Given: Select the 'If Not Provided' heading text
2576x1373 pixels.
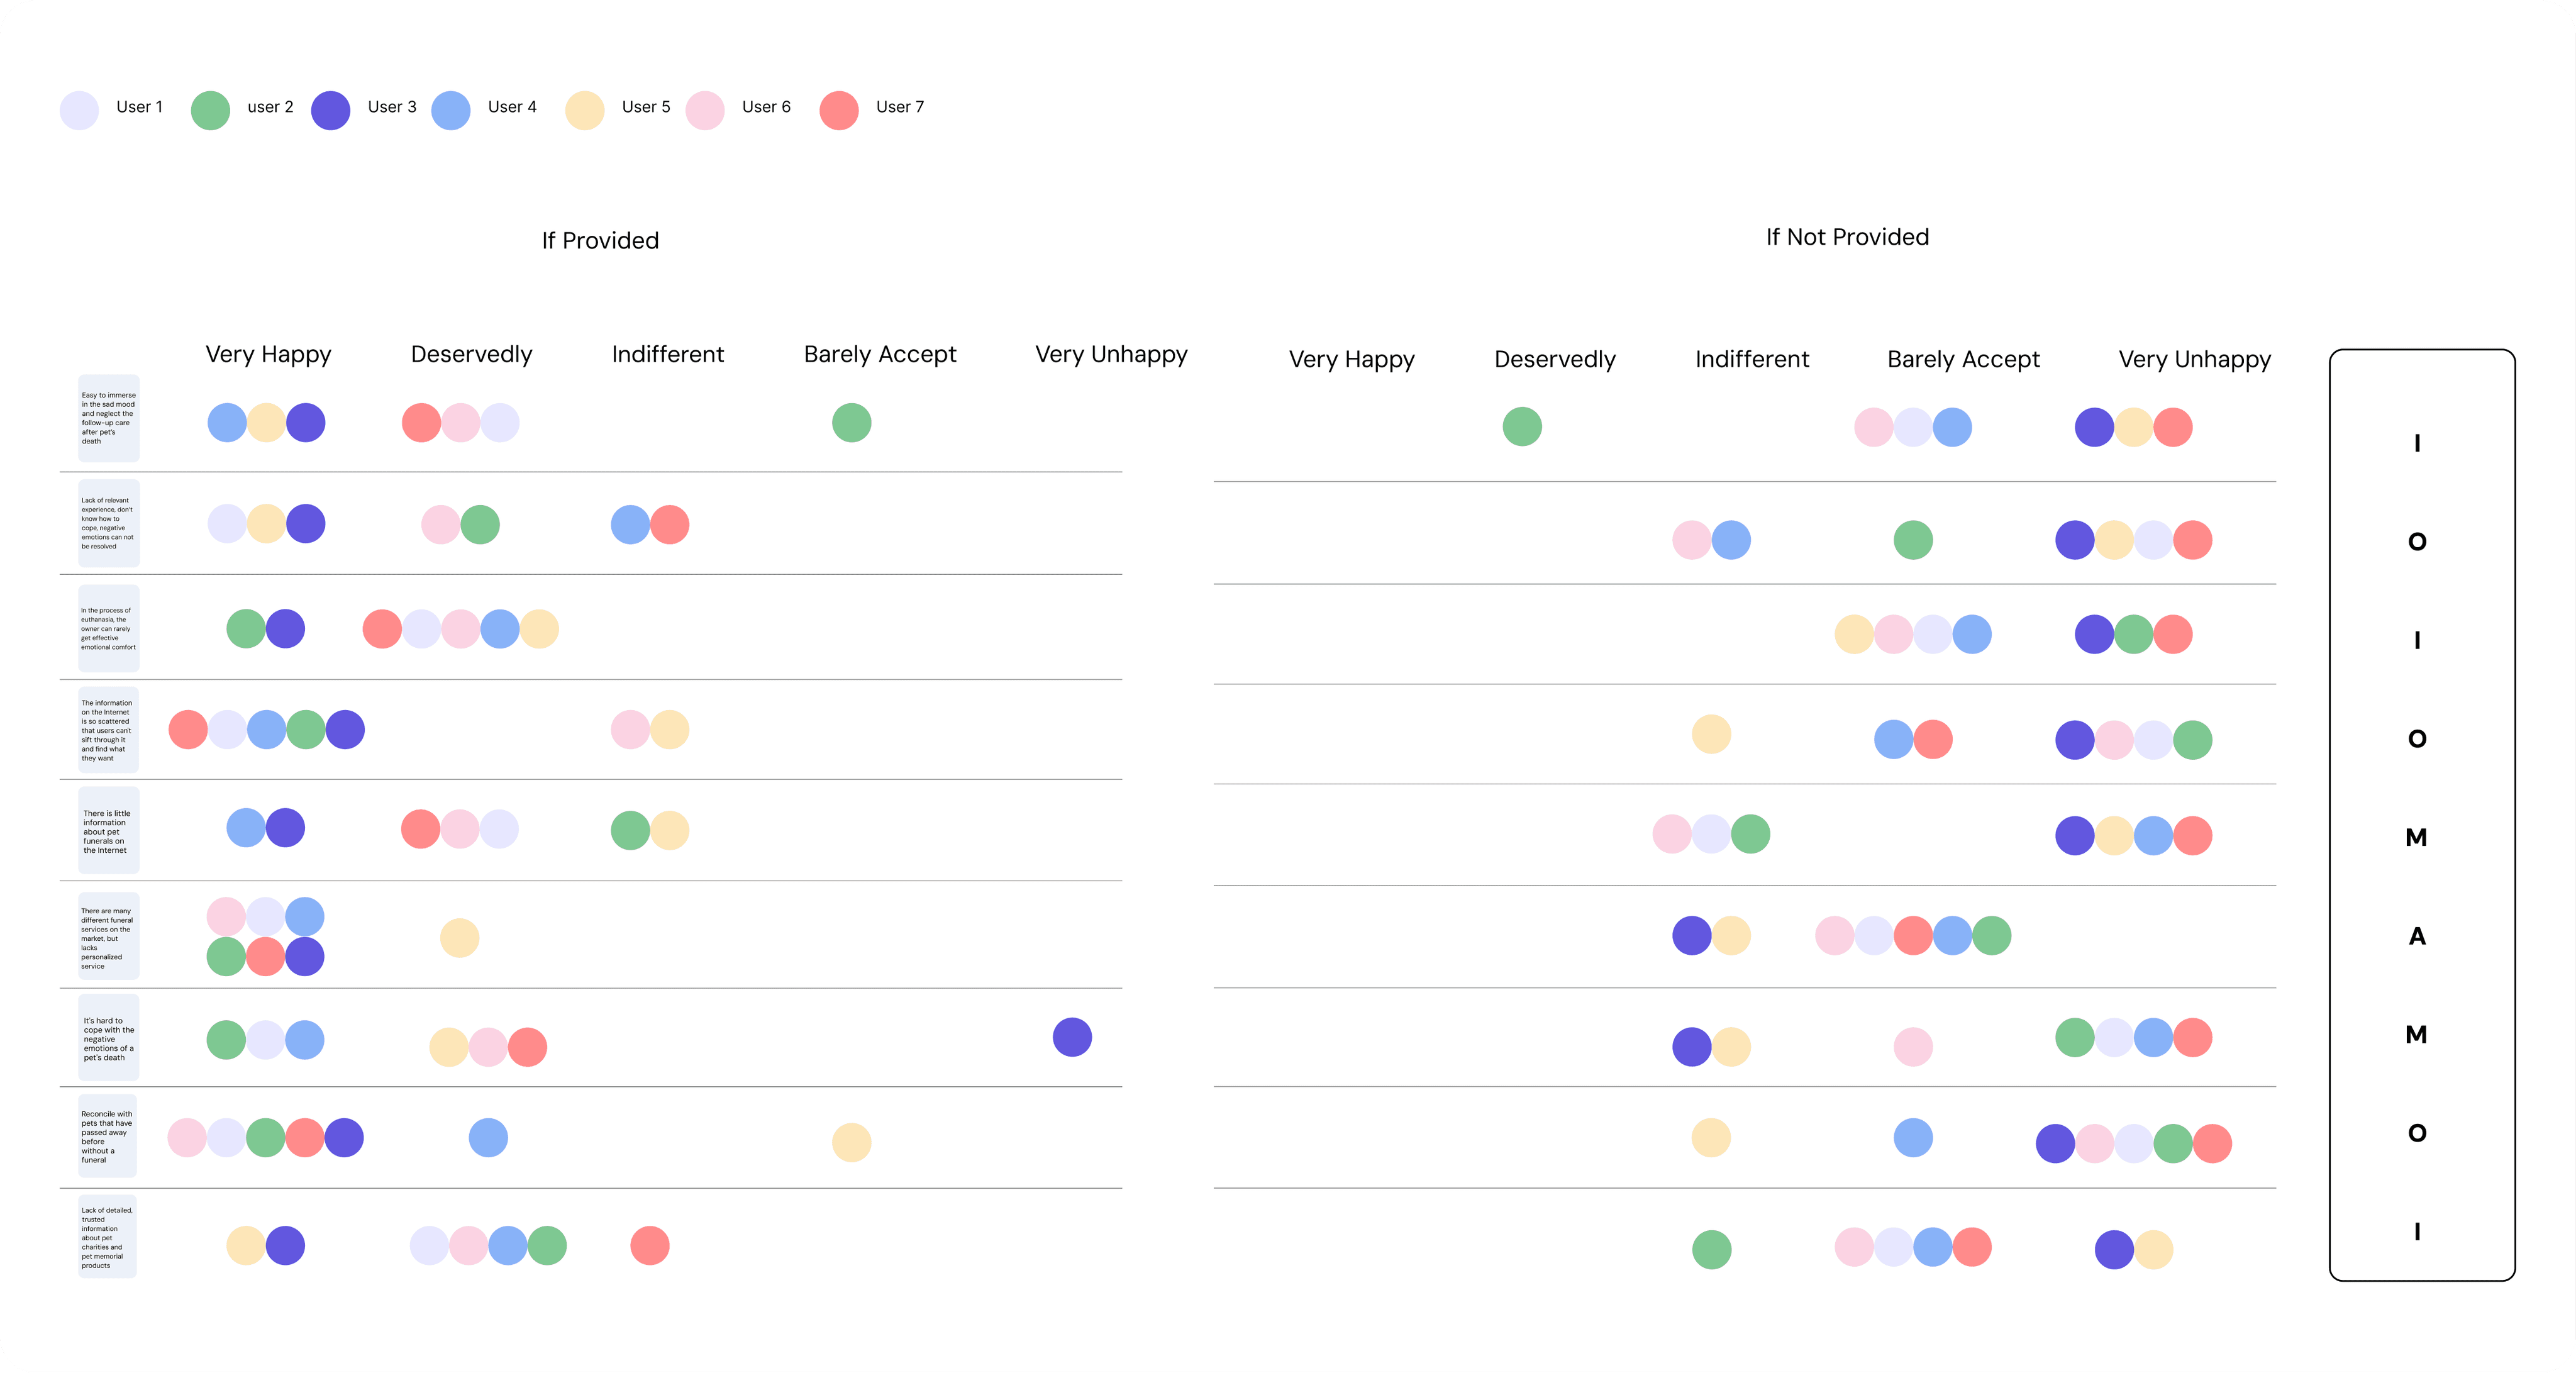Looking at the screenshot, I should [1847, 237].
